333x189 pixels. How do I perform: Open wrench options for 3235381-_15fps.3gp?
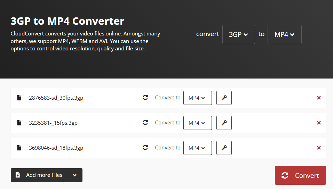pyautogui.click(x=224, y=123)
